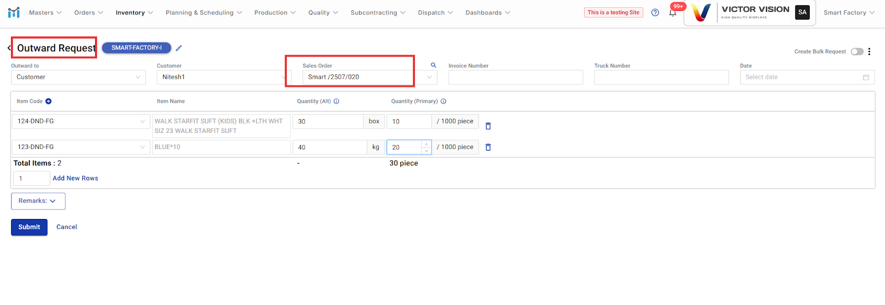Click the plus icon beside Item Code
This screenshot has height=305, width=885.
pyautogui.click(x=49, y=101)
